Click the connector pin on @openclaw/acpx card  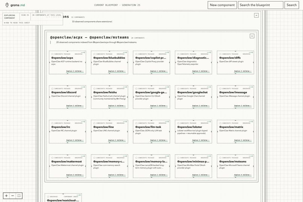[x=83, y=52]
